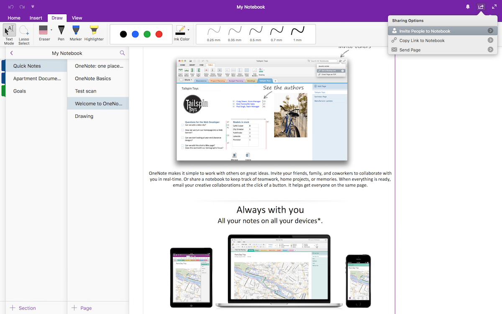
Task: Open the notifications bell
Action: [x=468, y=7]
